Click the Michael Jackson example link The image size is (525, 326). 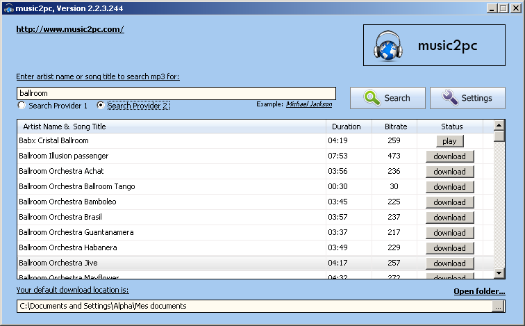pos(309,104)
